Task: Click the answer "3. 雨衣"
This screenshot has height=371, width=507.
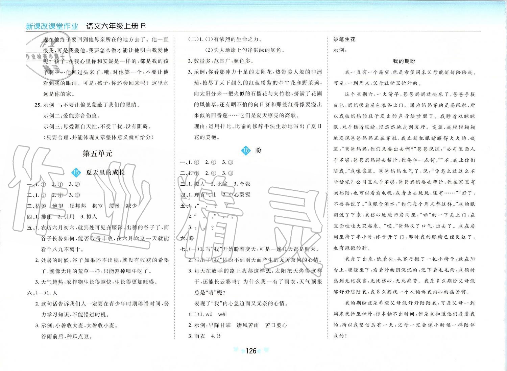Action: 197,336
